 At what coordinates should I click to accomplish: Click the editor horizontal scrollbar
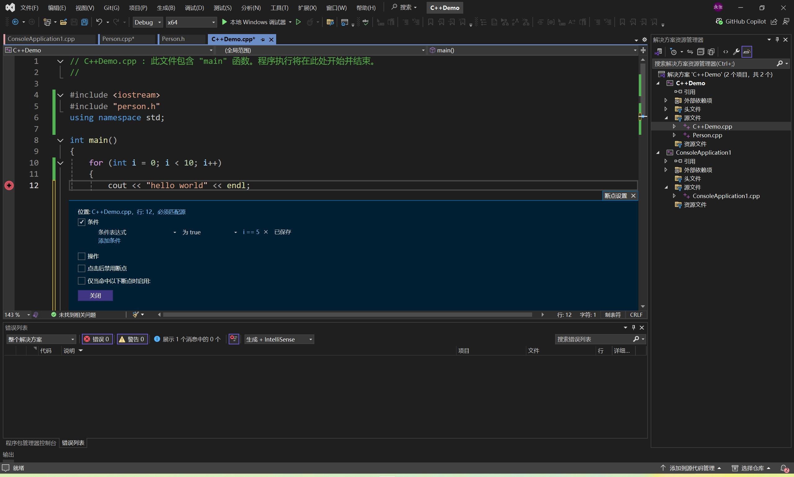pyautogui.click(x=347, y=315)
